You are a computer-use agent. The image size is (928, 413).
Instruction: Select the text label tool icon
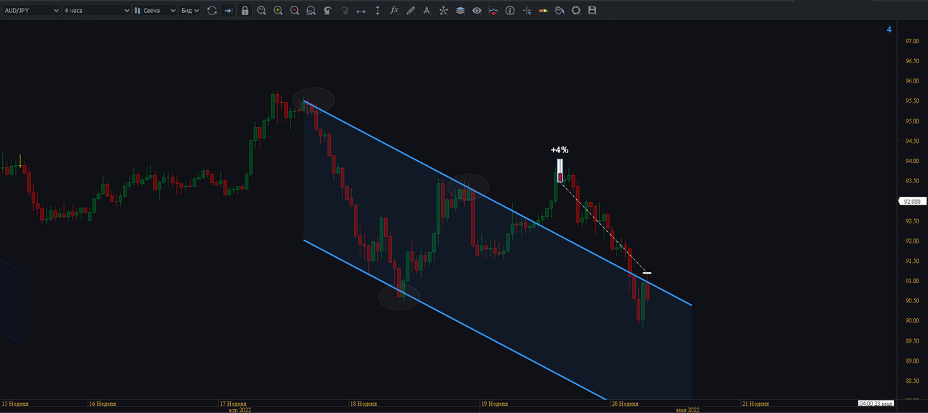tap(427, 11)
